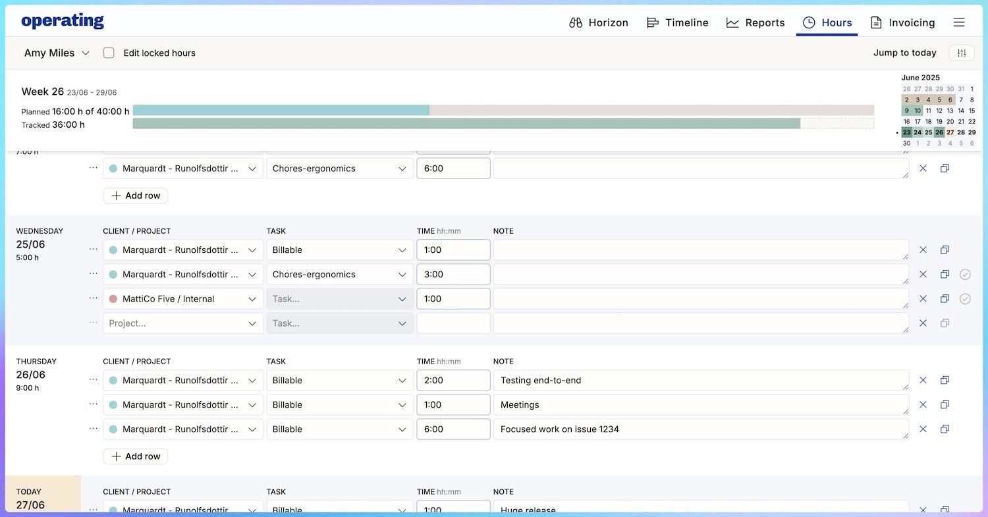
Task: Expand the Amy Miles user dropdown
Action: point(57,53)
